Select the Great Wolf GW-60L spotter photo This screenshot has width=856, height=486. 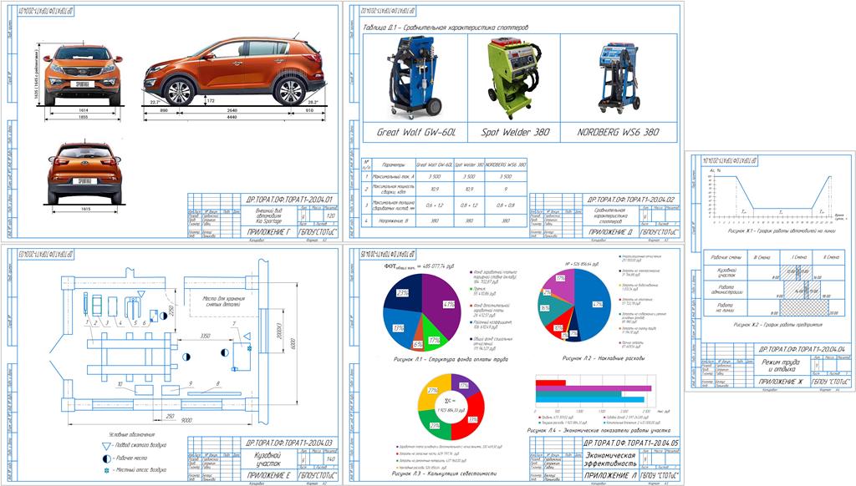[x=415, y=76]
